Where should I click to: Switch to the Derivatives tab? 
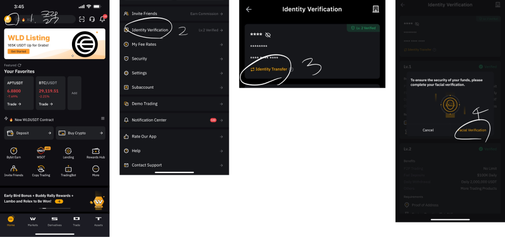[x=55, y=221]
